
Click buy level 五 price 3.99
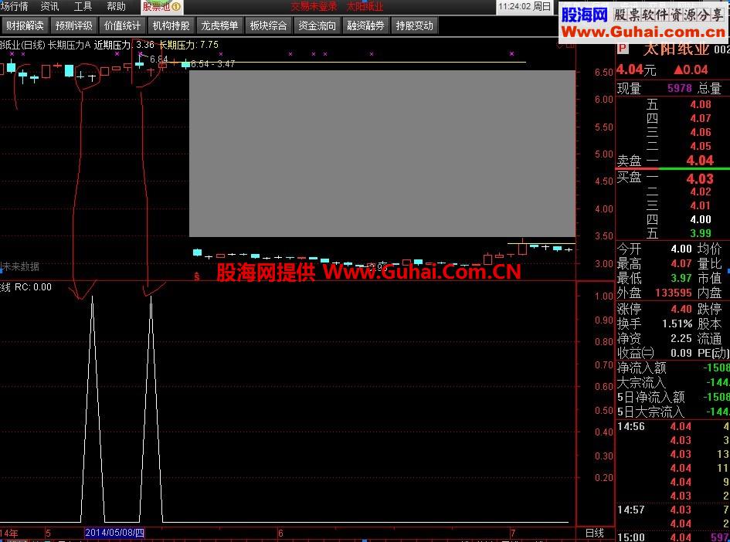point(701,233)
